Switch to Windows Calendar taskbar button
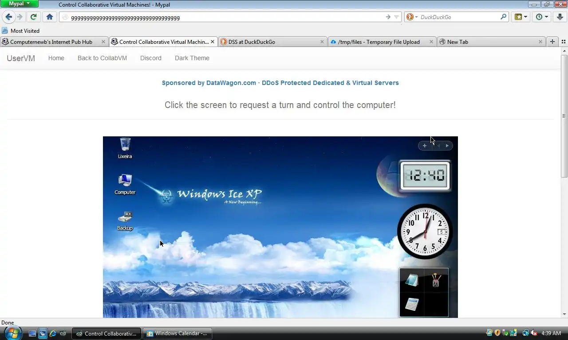 tap(177, 333)
